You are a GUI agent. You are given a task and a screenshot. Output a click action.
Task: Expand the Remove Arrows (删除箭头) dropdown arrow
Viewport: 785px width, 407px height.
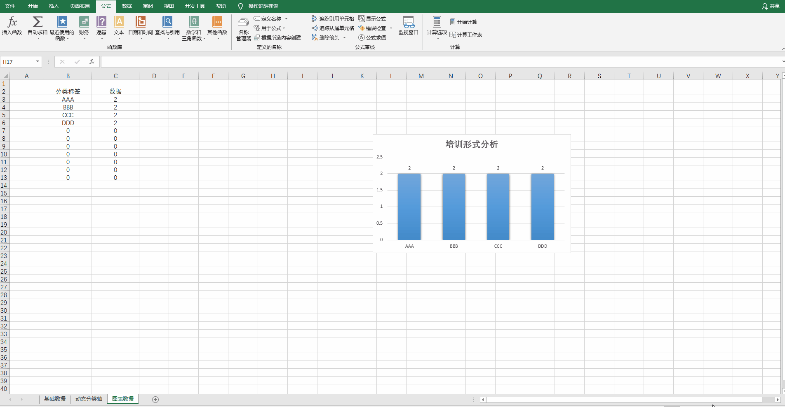tap(344, 37)
